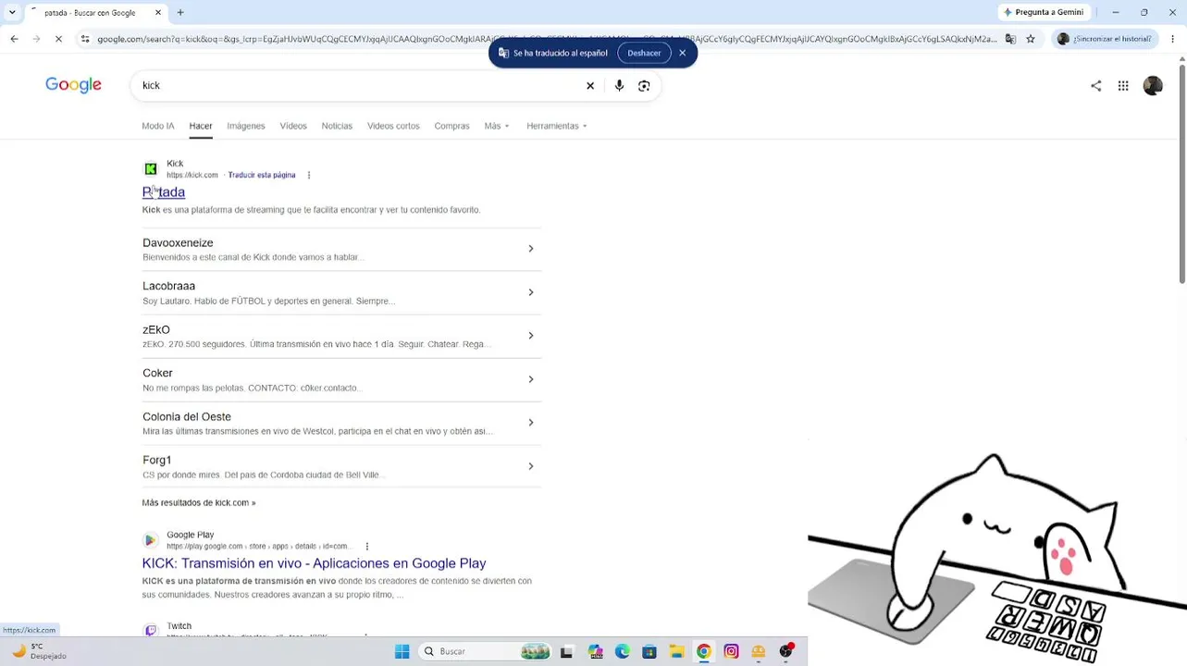1187x666 pixels.
Task: Open the main Kick result title link
Action: [164, 192]
